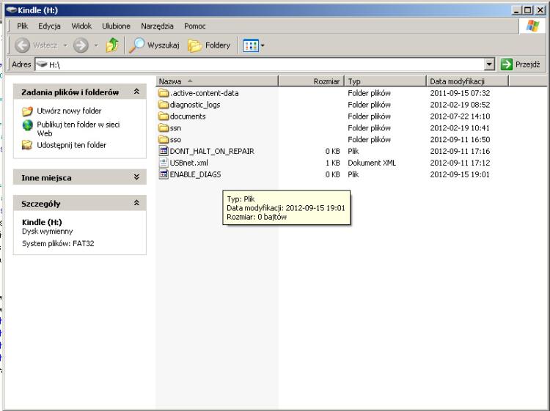Viewport: 550px width, 411px height.
Task: Click the Dokument XML type cell
Action: pyautogui.click(x=372, y=163)
